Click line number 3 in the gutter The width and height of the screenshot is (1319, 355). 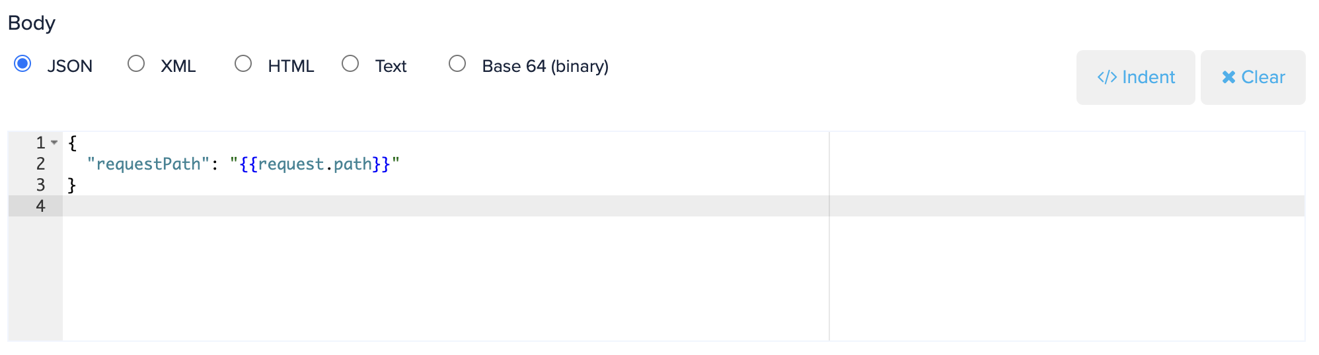pyautogui.click(x=40, y=185)
